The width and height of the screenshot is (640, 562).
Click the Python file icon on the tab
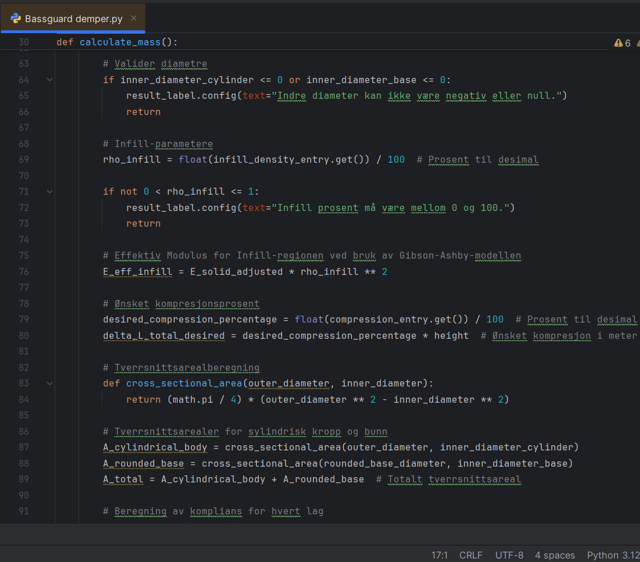(x=16, y=19)
